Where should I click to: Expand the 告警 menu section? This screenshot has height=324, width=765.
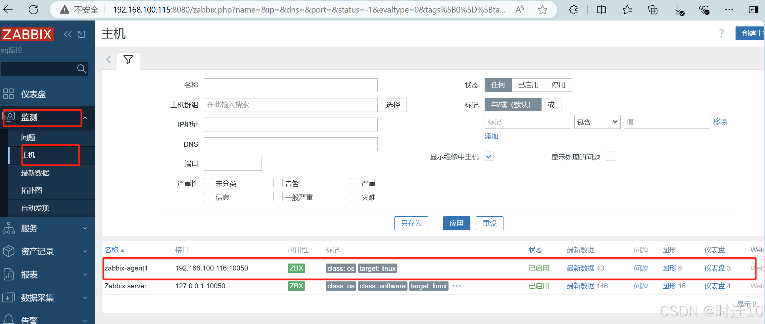pos(48,319)
